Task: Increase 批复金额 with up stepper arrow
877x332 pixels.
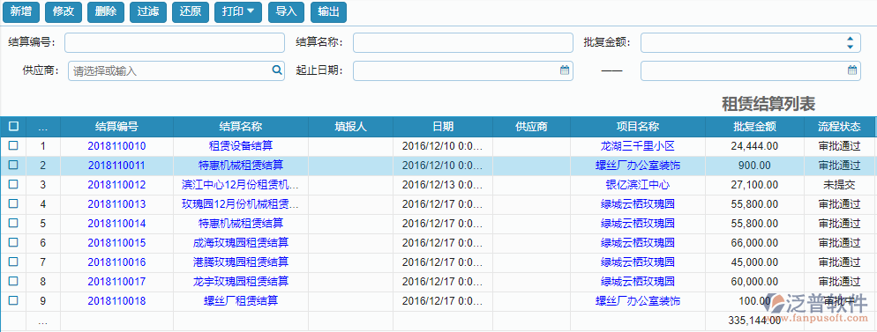Action: point(851,39)
